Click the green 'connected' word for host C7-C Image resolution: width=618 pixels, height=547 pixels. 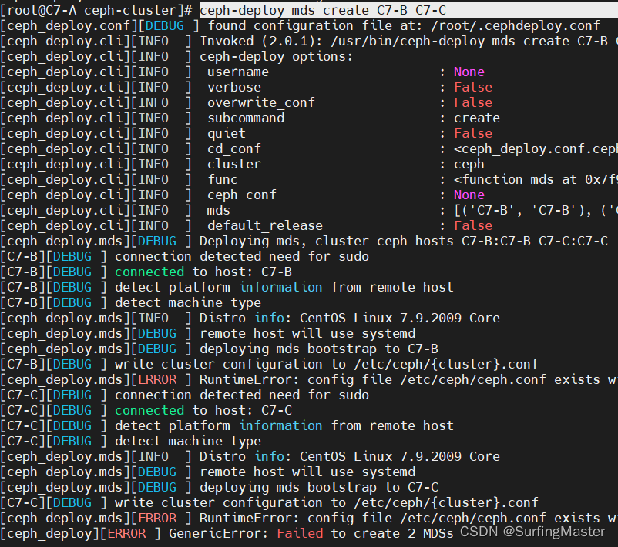coord(149,411)
